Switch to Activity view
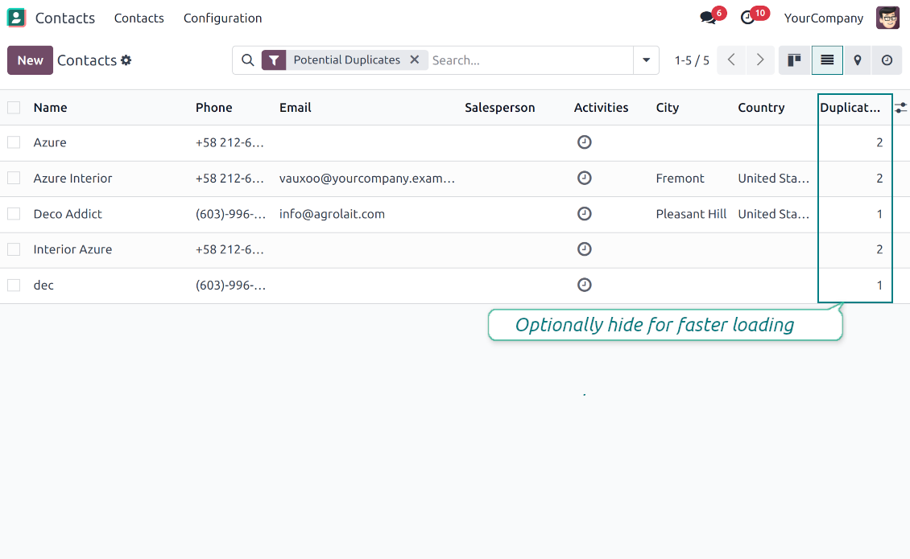This screenshot has height=559, width=910. [887, 60]
